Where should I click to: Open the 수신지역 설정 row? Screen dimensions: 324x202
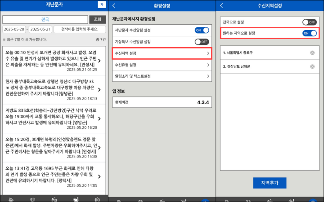162,53
